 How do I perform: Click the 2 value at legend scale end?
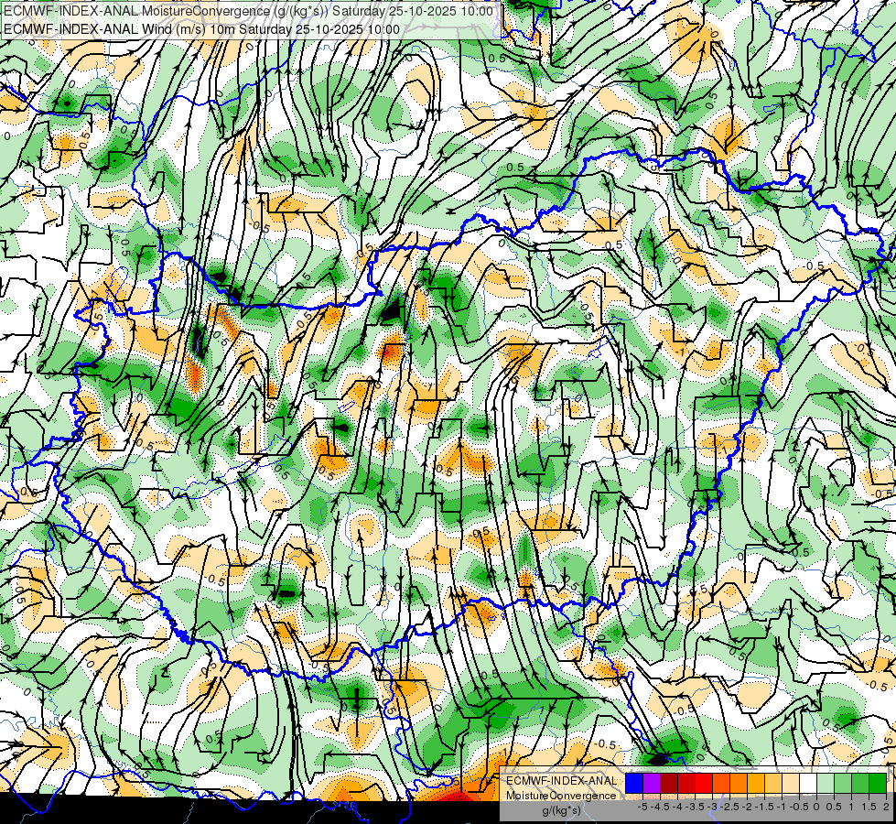886,807
